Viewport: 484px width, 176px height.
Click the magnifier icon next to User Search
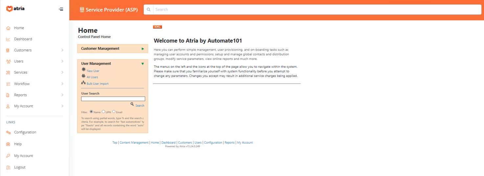(x=132, y=104)
